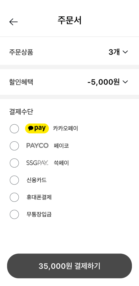The width and height of the screenshot is (139, 286).
Task: Select the 페이코 radio button
Action: [14, 146]
